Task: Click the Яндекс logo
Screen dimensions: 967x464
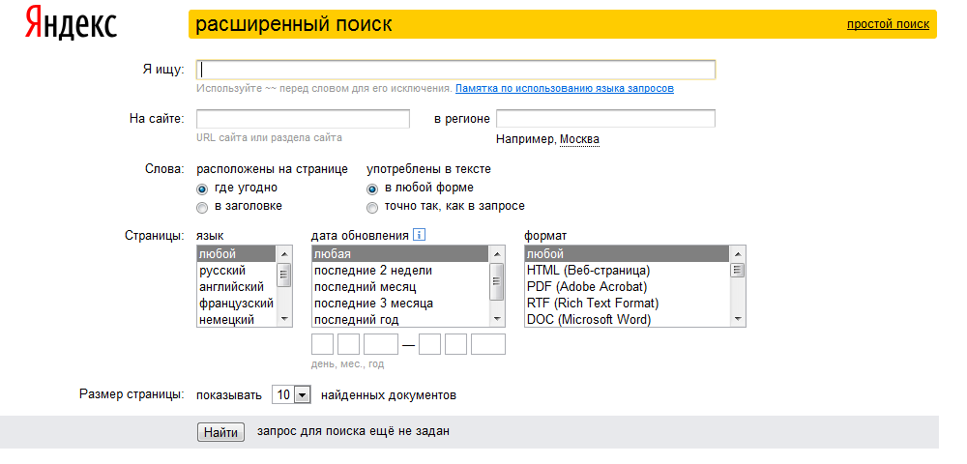Action: pyautogui.click(x=71, y=24)
